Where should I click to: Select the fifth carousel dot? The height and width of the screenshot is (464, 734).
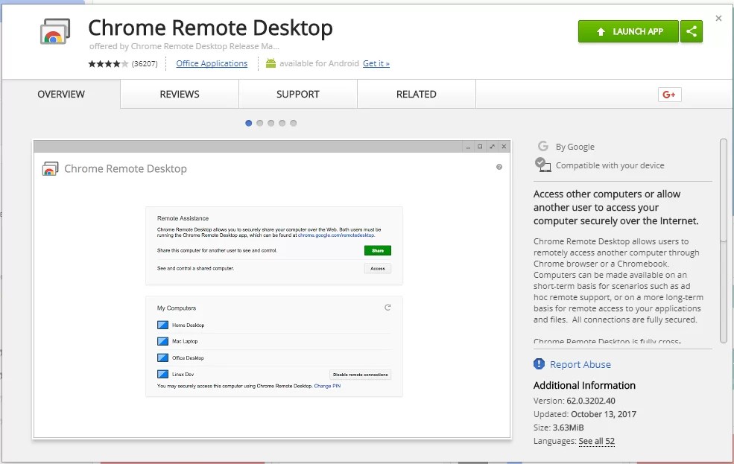[293, 123]
